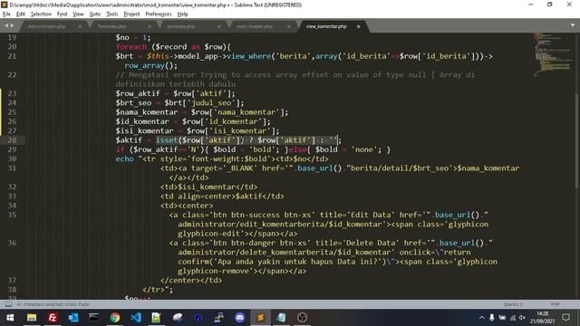580x326 pixels.
Task: Change indentation via Spaces: 2 in status bar
Action: pyautogui.click(x=513, y=304)
